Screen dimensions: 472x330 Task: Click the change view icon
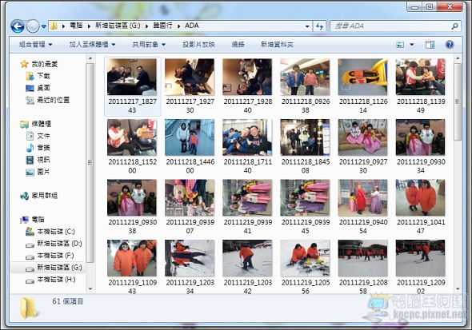pos(400,45)
